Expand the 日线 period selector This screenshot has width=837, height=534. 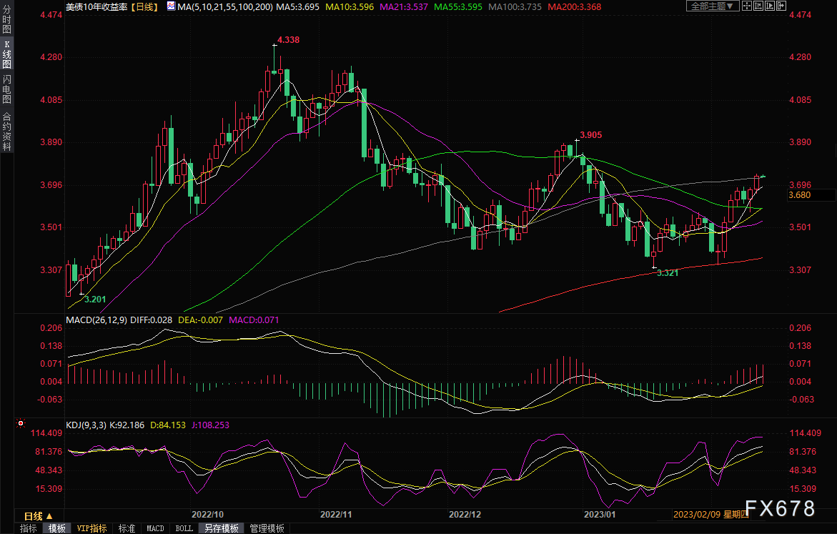pyautogui.click(x=39, y=516)
